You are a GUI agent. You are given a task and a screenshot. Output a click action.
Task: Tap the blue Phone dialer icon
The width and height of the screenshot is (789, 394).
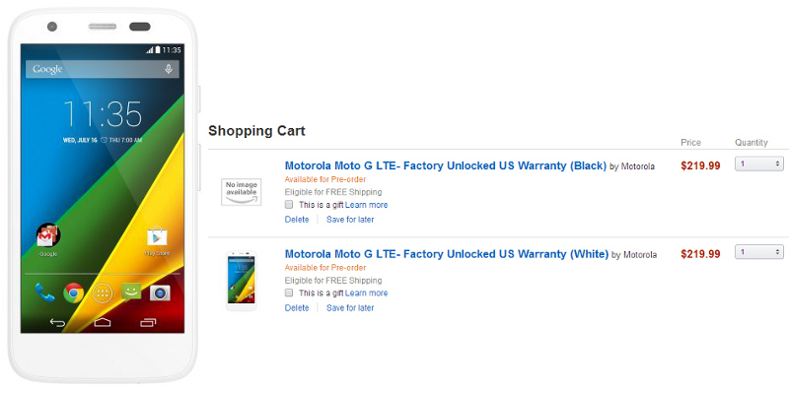pyautogui.click(x=44, y=293)
